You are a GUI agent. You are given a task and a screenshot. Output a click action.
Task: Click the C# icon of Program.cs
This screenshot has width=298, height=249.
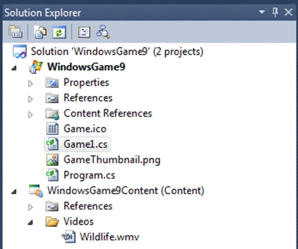tap(52, 175)
